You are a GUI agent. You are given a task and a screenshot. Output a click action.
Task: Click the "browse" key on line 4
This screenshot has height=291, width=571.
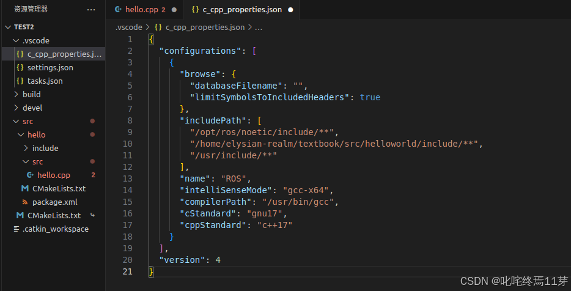pos(201,74)
